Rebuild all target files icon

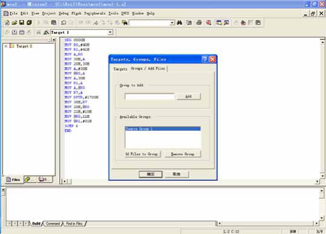22,32
